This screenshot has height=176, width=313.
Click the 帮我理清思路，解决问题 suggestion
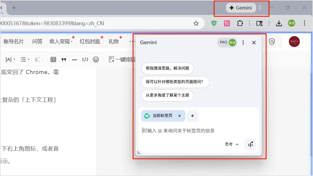(x=168, y=68)
